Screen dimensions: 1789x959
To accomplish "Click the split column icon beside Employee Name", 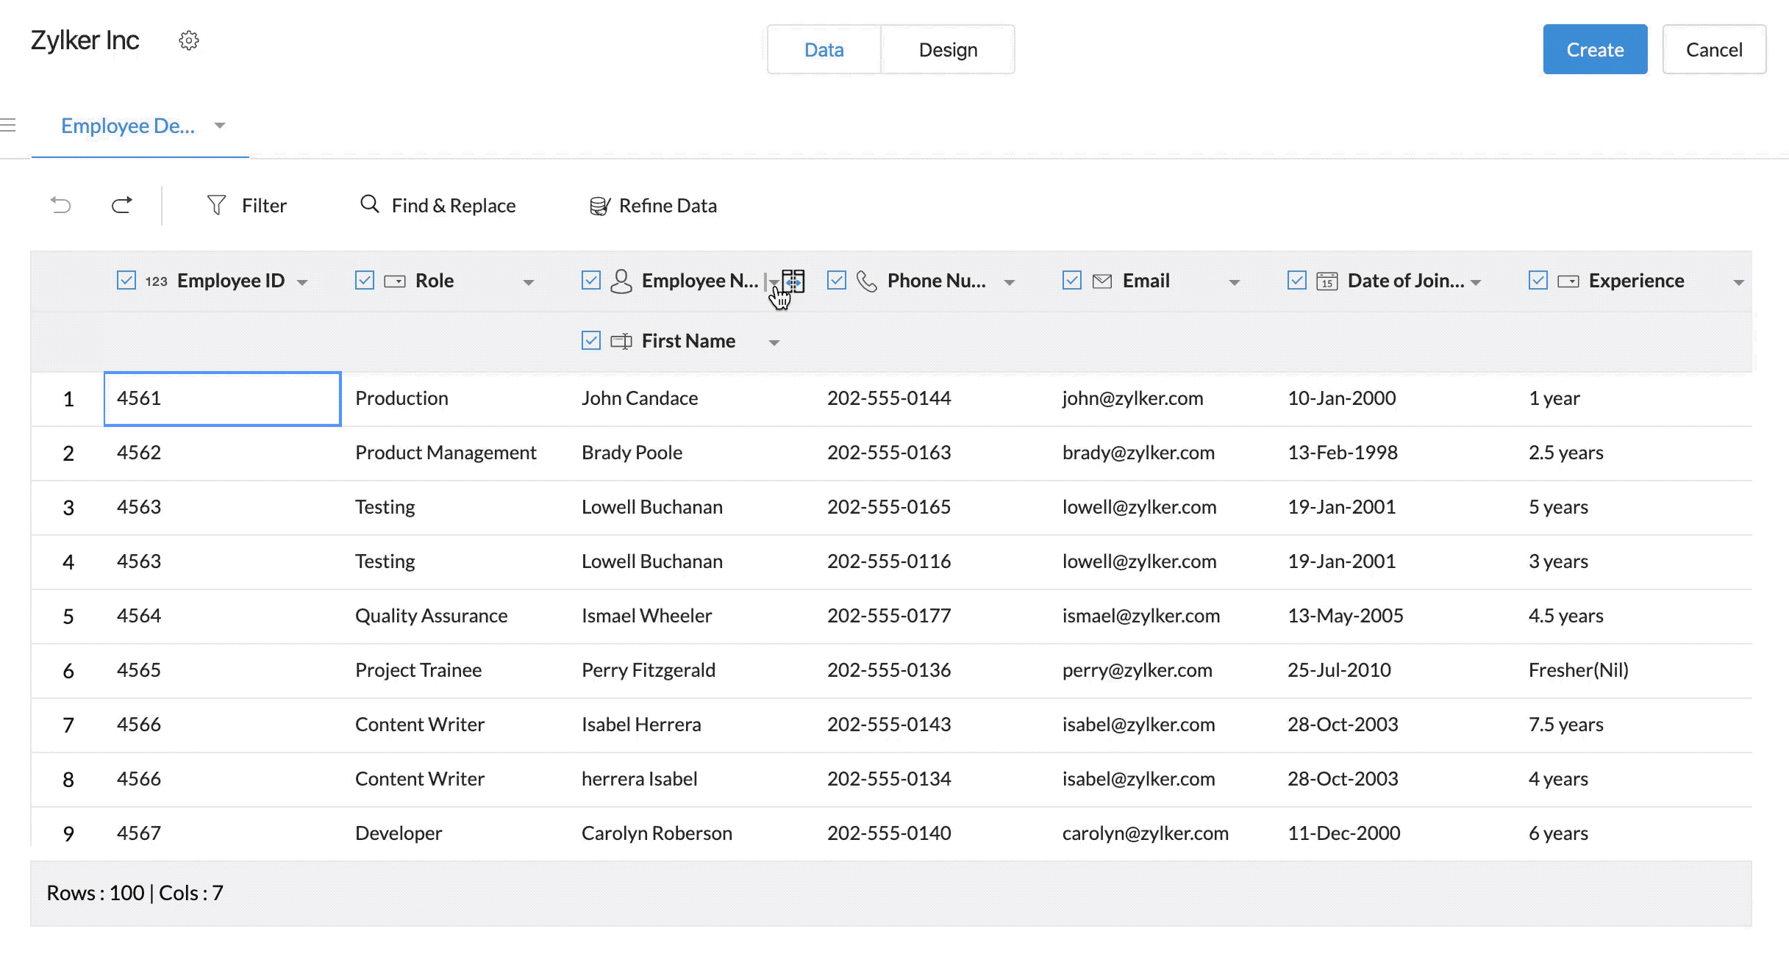I will (793, 280).
